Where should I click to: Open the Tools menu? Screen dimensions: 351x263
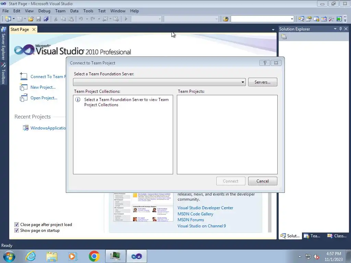point(88,11)
